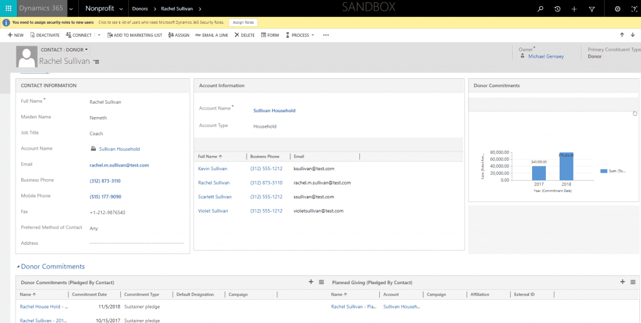Screen dimensions: 641x323
Task: Click the chart refresh icon
Action: (635, 113)
